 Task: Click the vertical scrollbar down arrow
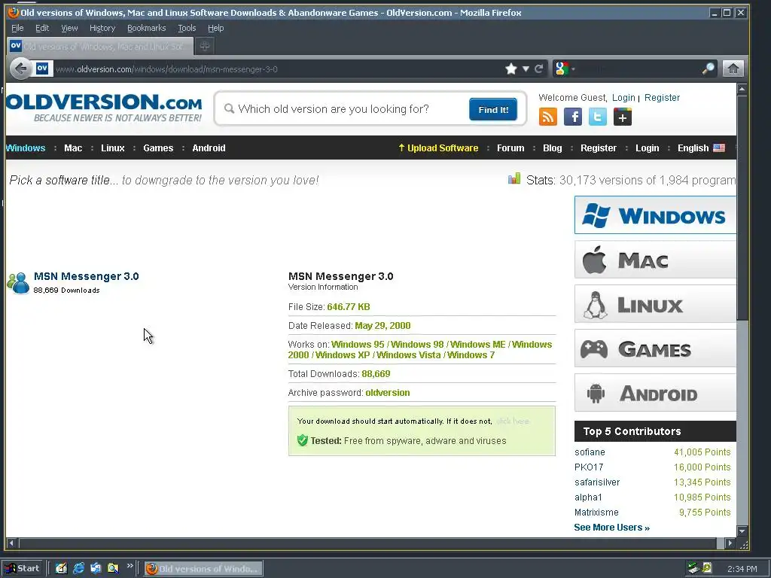coord(742,531)
